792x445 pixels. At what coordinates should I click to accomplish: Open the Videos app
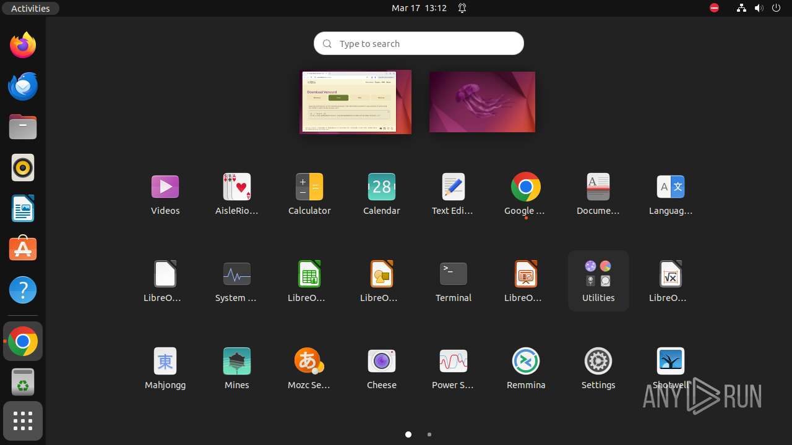click(x=165, y=194)
